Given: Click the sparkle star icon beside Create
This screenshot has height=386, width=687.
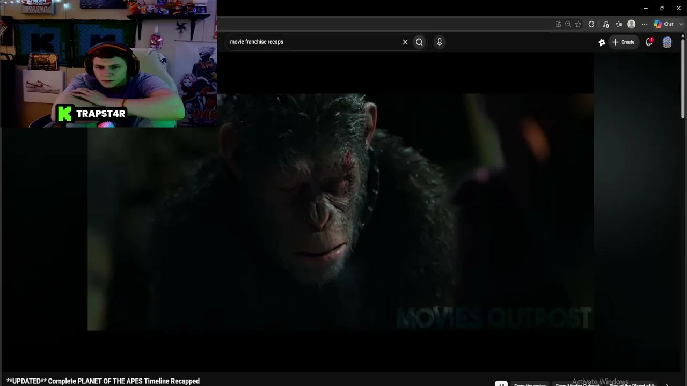Looking at the screenshot, I should [x=602, y=42].
